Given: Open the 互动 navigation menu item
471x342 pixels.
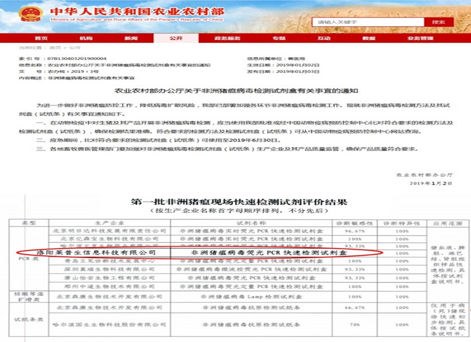Looking at the screenshot, I should tap(324, 38).
